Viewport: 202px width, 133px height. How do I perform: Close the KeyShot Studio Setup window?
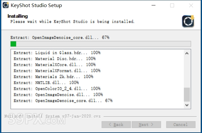pos(191,5)
